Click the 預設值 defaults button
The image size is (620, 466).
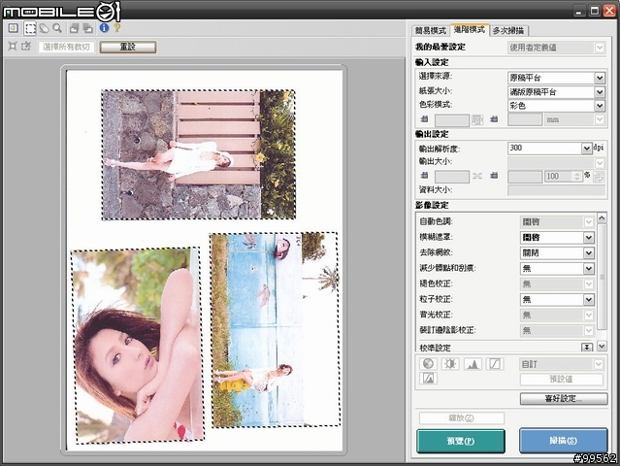pos(561,379)
